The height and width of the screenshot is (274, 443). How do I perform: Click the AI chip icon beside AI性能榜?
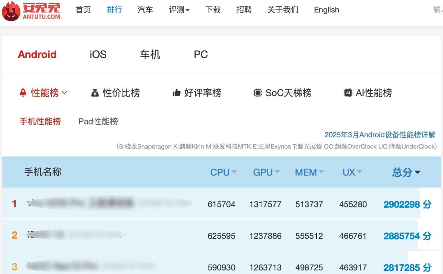pos(348,93)
